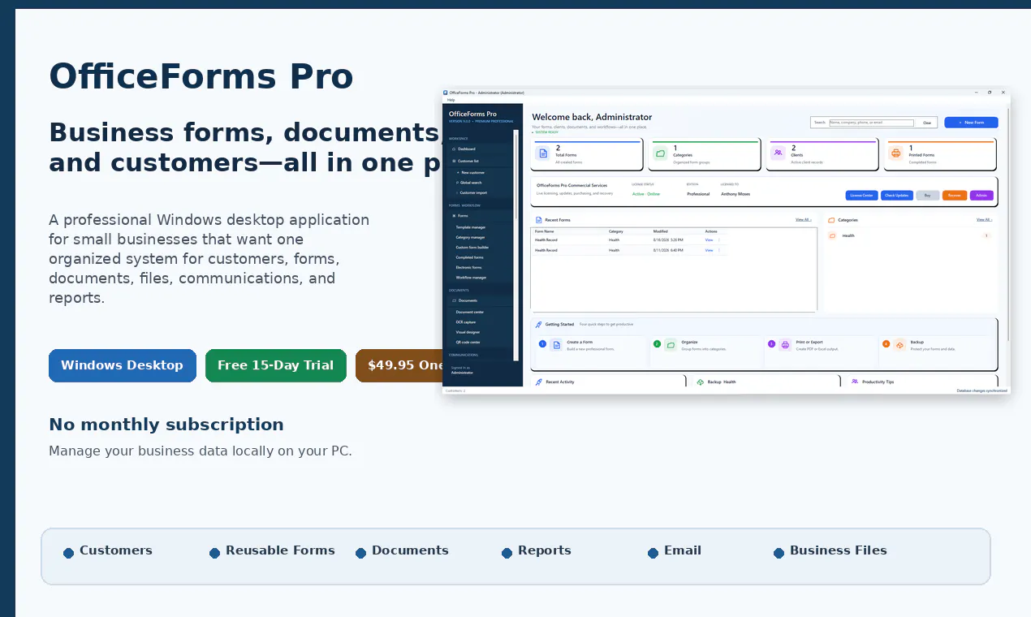Open the License Center button
The image size is (1031, 617).
(x=861, y=196)
